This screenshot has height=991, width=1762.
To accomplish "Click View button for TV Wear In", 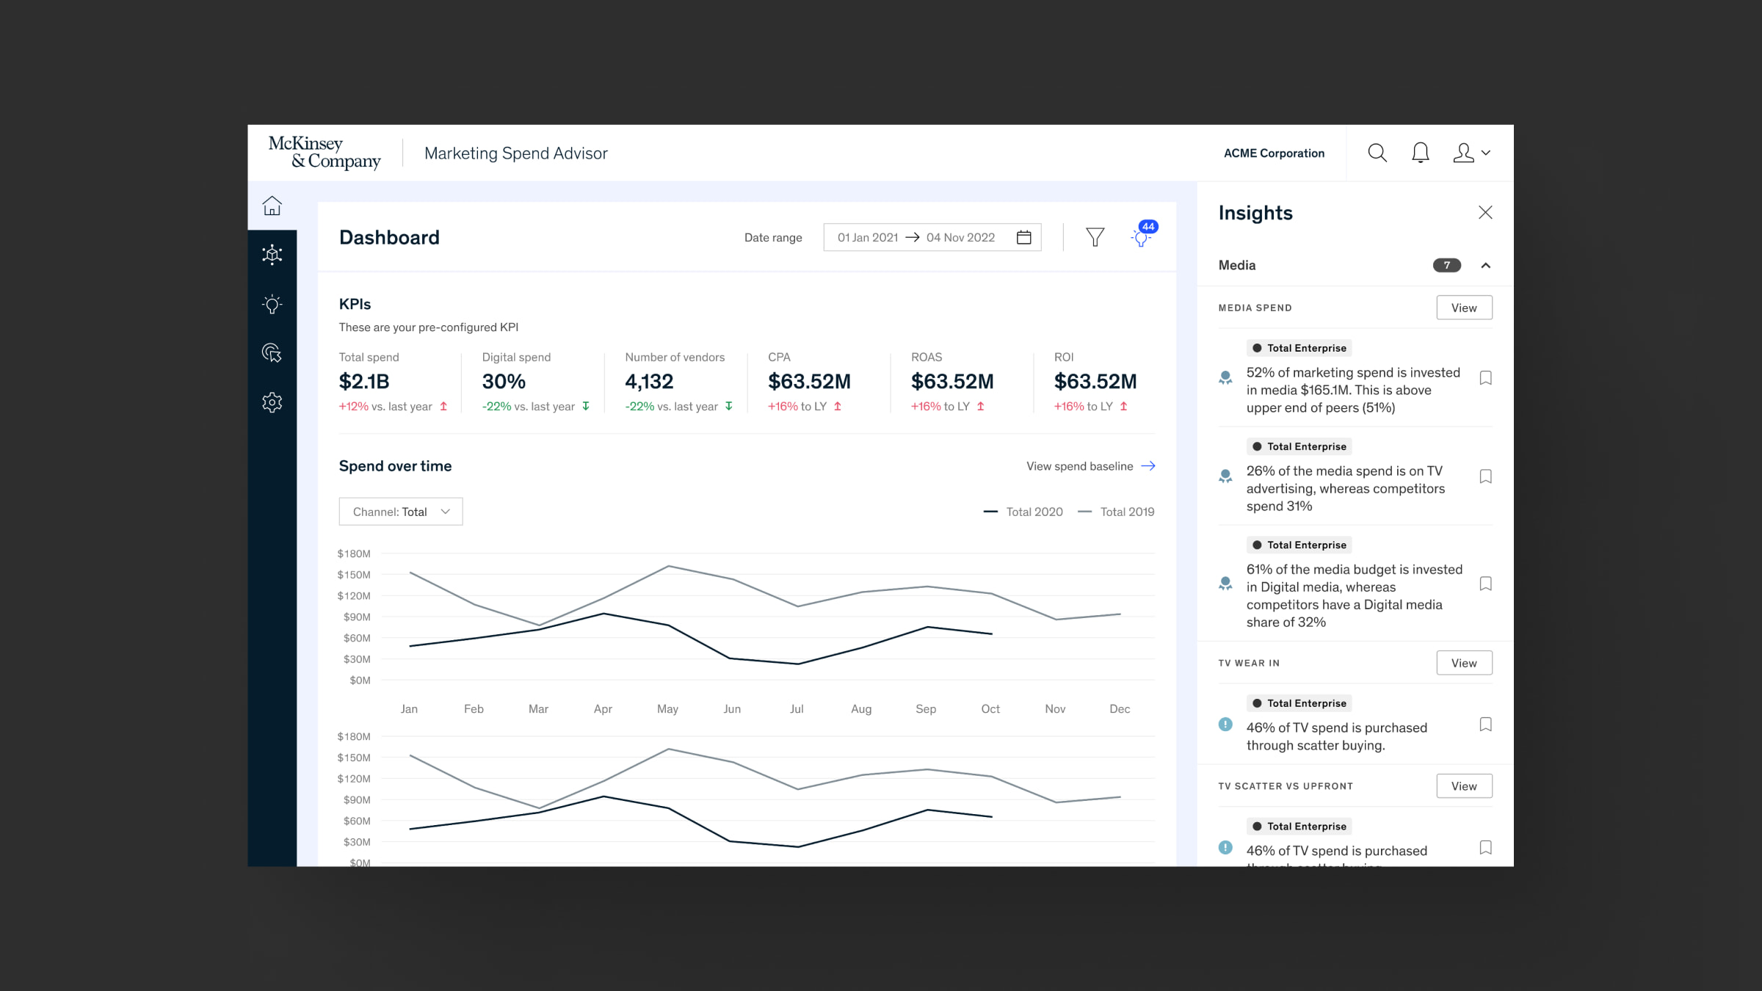I will [x=1464, y=663].
